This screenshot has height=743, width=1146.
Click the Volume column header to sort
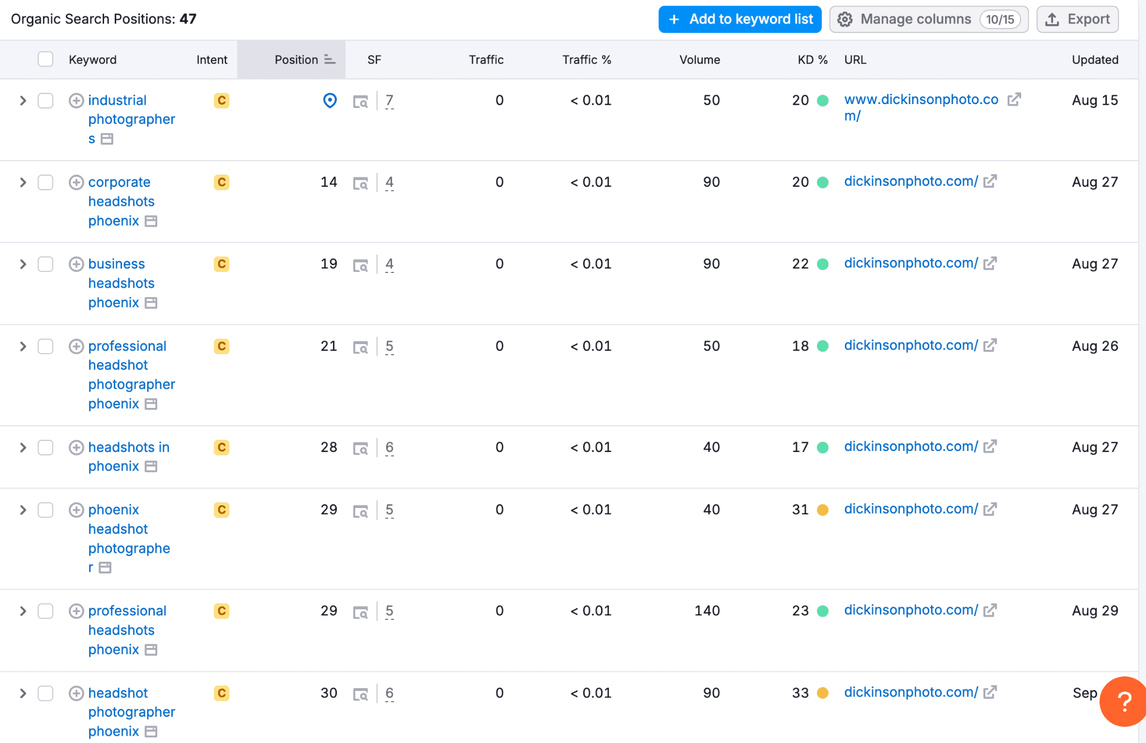699,59
